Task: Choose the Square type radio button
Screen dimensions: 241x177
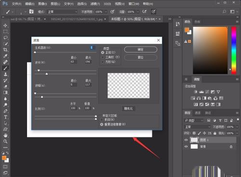Action: click(x=103, y=62)
